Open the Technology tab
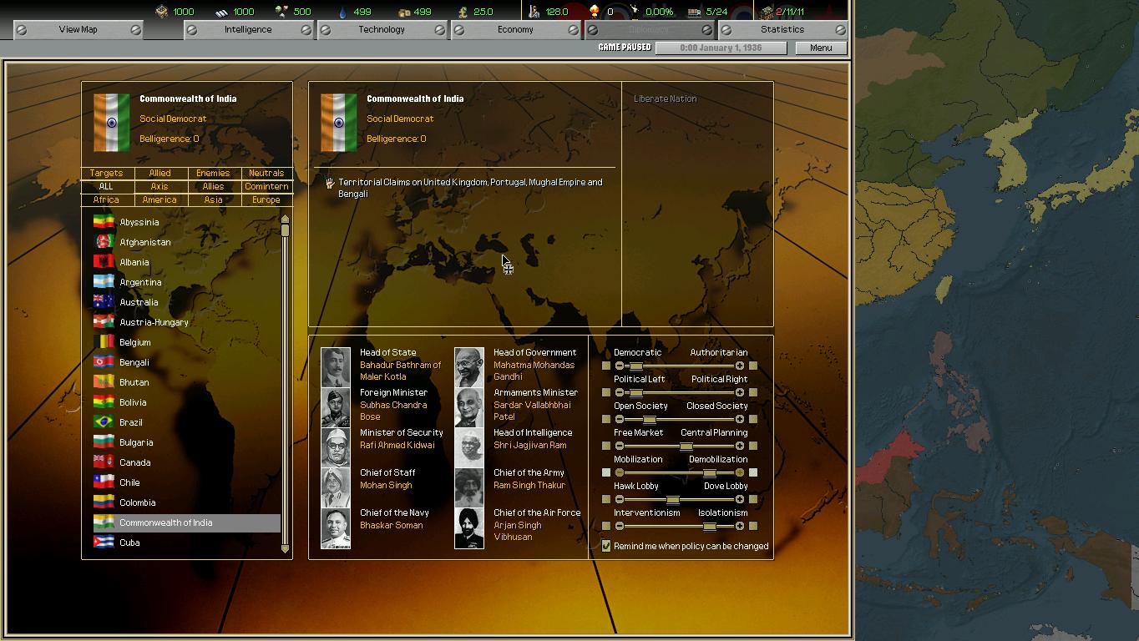The height and width of the screenshot is (641, 1139). pyautogui.click(x=382, y=29)
